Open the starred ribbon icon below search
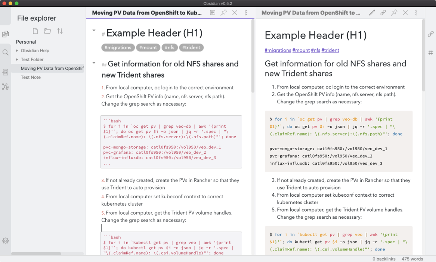This screenshot has width=436, height=262. coord(5,72)
